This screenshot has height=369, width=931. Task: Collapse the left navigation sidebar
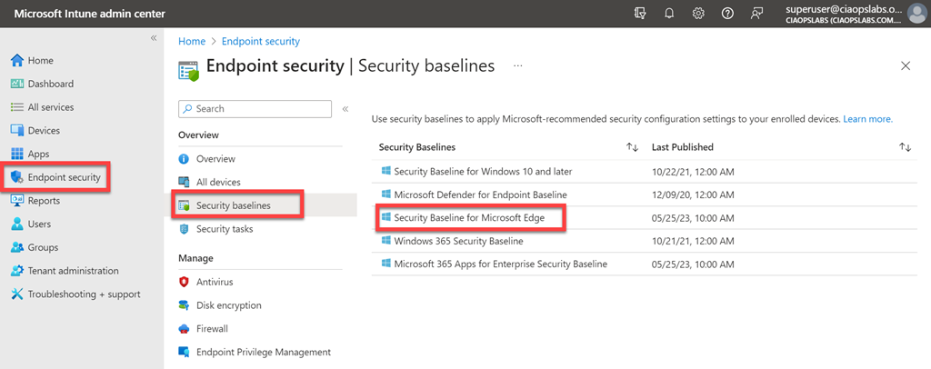(154, 38)
